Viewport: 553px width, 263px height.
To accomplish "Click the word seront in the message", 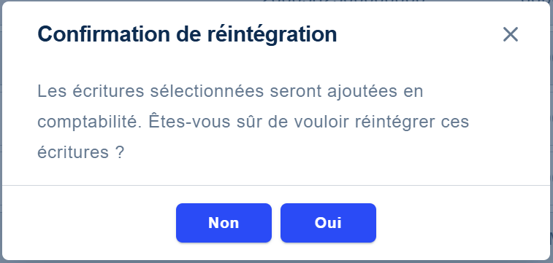I will pos(295,91).
